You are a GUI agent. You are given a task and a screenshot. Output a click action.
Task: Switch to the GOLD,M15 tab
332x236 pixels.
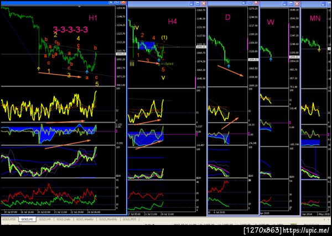pyautogui.click(x=129, y=219)
